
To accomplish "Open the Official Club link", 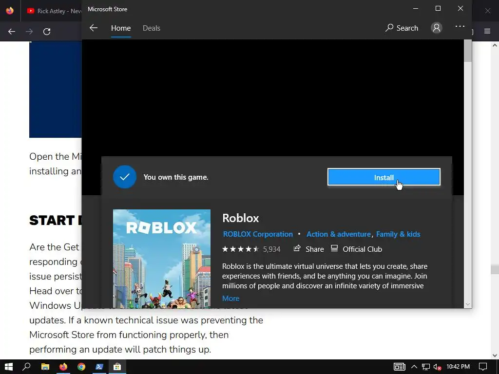I will click(356, 249).
